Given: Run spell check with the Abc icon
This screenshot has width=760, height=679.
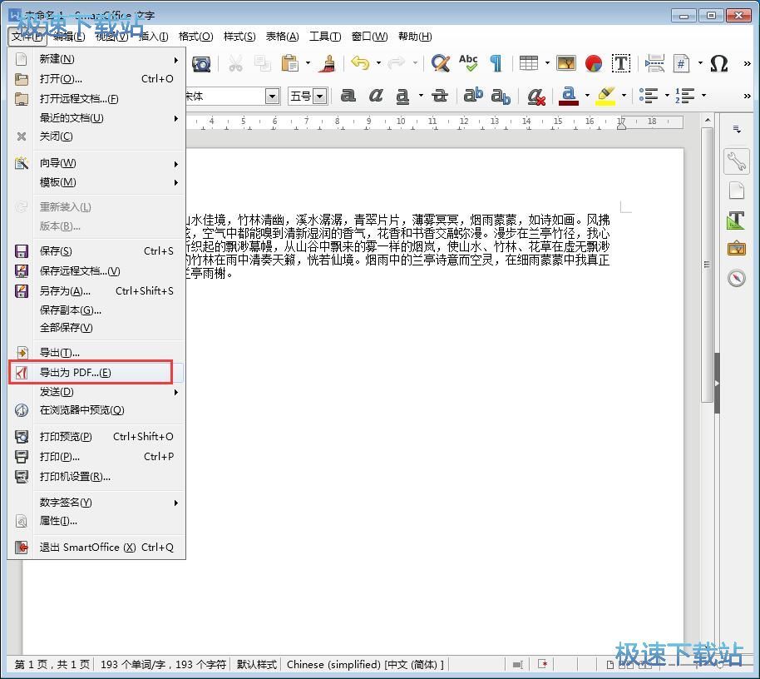Looking at the screenshot, I should pyautogui.click(x=468, y=63).
